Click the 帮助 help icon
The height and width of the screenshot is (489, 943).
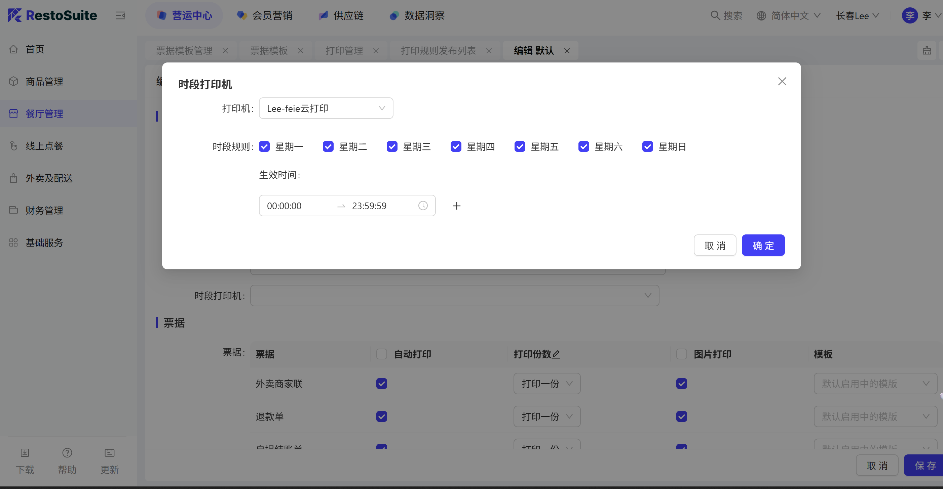[67, 453]
